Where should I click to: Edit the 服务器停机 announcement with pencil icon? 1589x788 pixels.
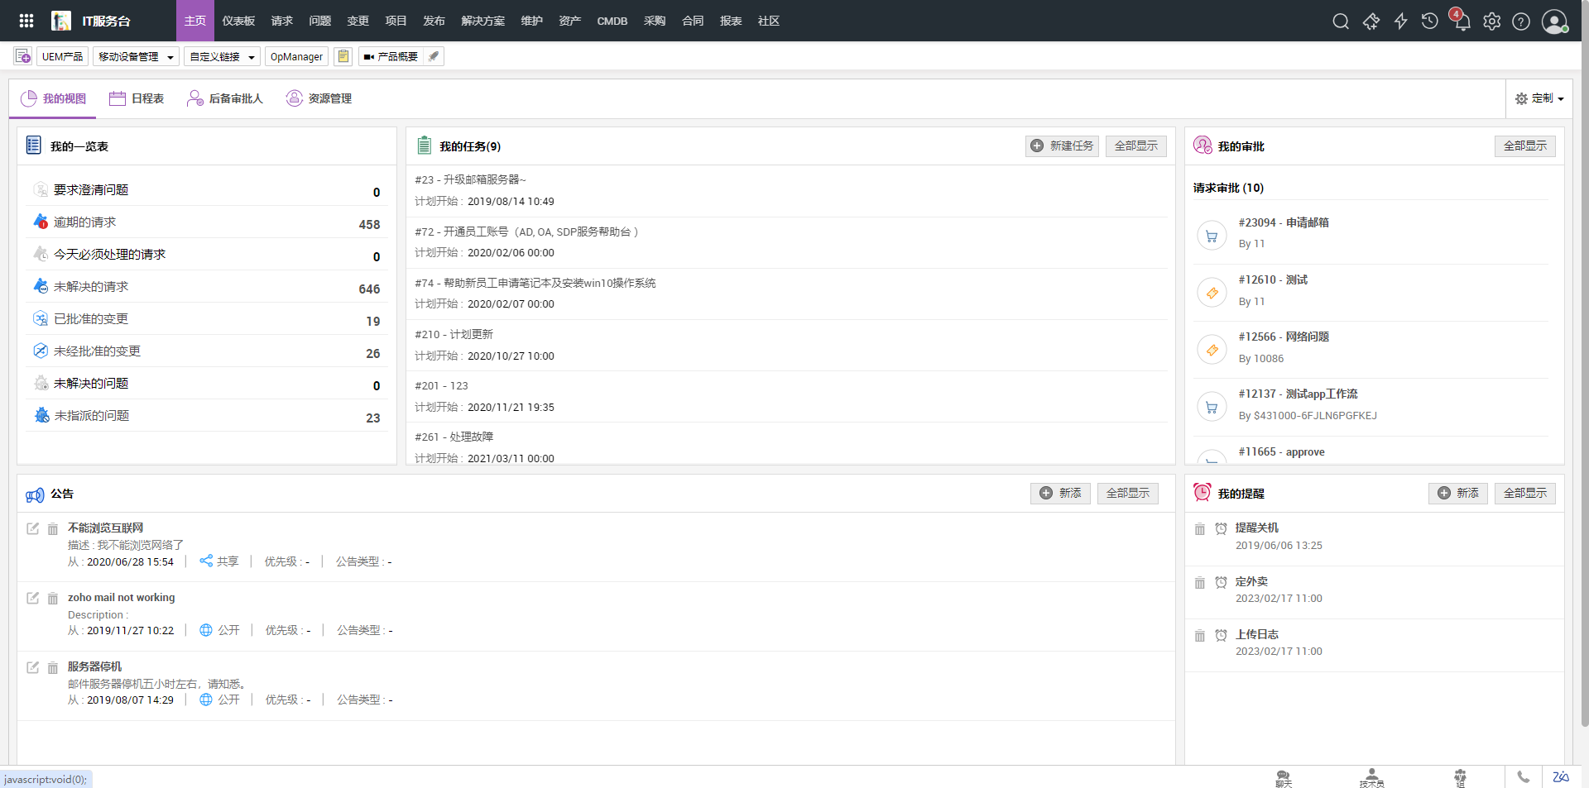pos(33,667)
